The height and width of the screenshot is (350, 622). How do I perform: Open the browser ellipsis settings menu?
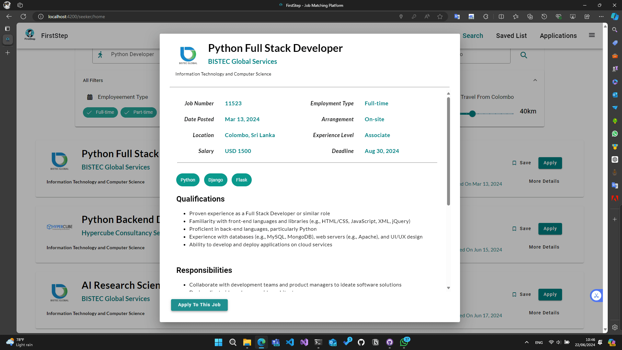click(x=601, y=17)
